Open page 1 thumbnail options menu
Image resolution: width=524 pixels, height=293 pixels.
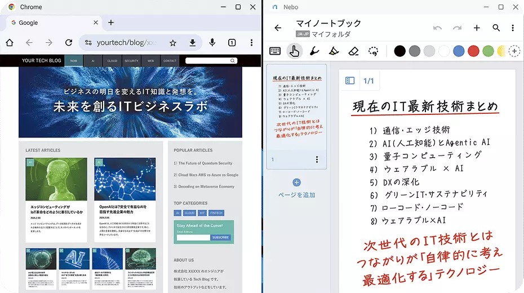(317, 159)
